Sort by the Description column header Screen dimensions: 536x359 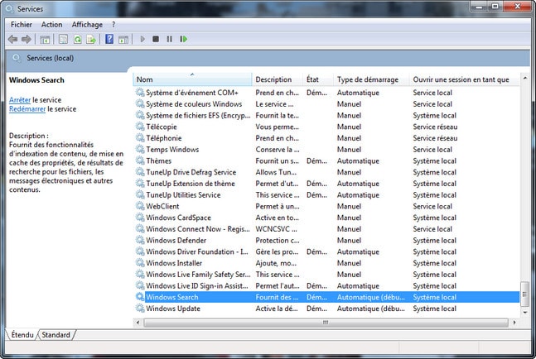coord(278,79)
